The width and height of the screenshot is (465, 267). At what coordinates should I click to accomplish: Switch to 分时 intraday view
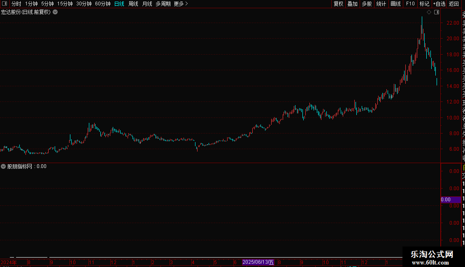16,4
